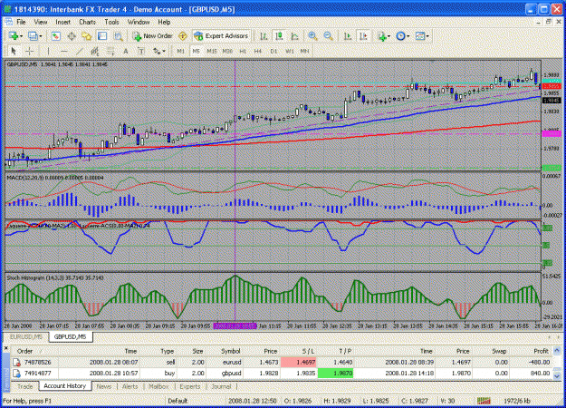Viewport: 566px width, 408px height.
Task: Switch to H4 timeframe
Action: pos(258,52)
